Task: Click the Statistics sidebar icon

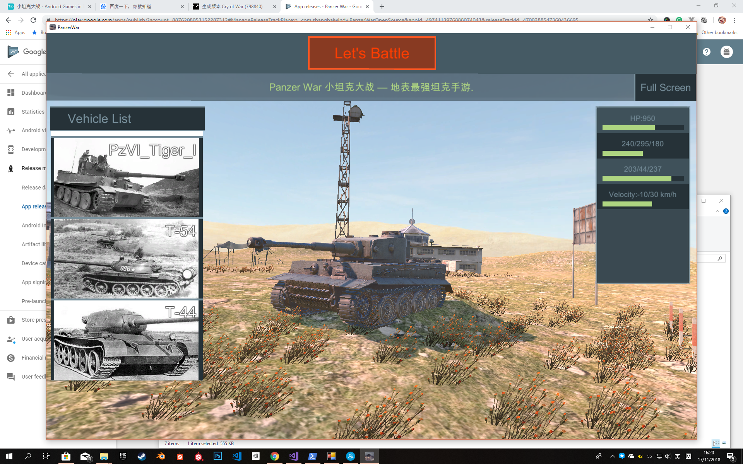Action: click(11, 112)
